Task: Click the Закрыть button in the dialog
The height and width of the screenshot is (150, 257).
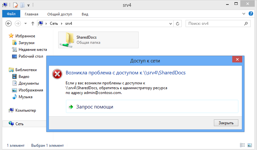Action: tap(226, 123)
